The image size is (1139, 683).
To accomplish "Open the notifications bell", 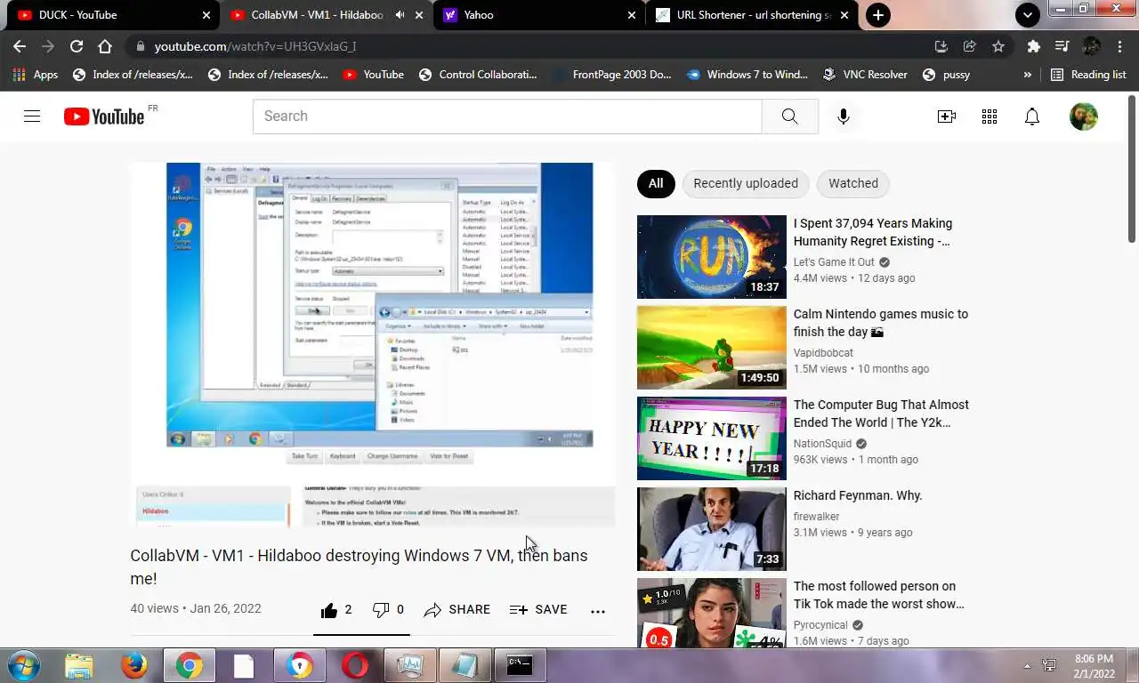I will [1032, 117].
